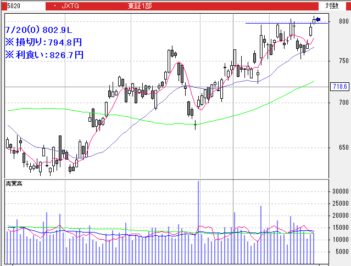Click the 718.6 price label box
This screenshot has height=266, width=351.
pos(341,87)
